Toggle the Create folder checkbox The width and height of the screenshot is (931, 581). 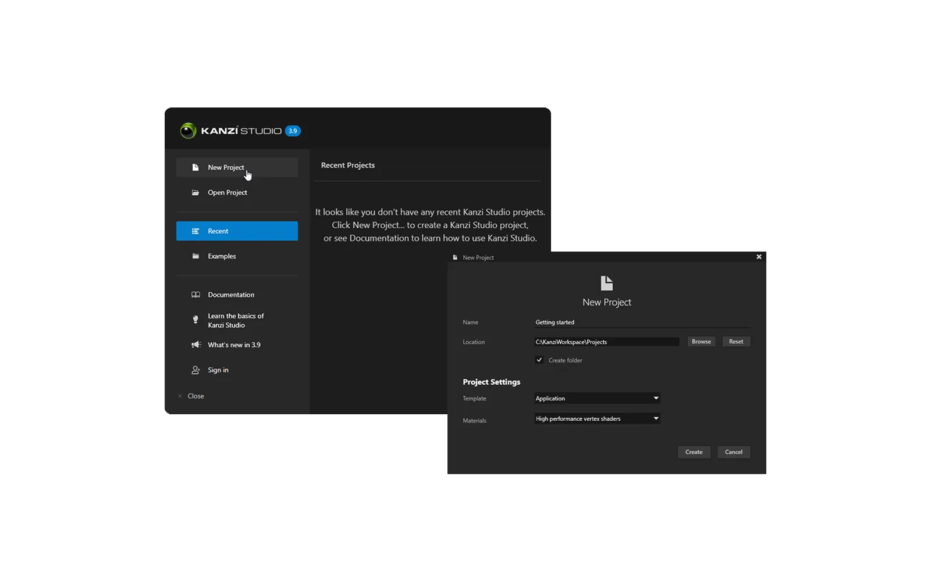539,360
